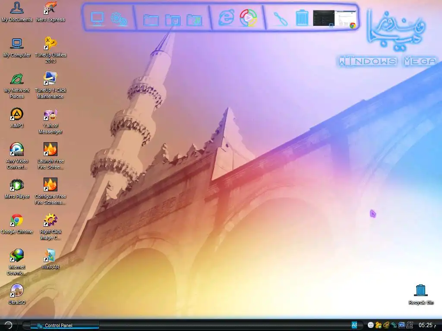
Task: Open Right Click Image Converter shortcut
Action: [x=51, y=227]
